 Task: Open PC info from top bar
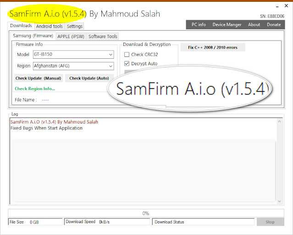pos(199,25)
